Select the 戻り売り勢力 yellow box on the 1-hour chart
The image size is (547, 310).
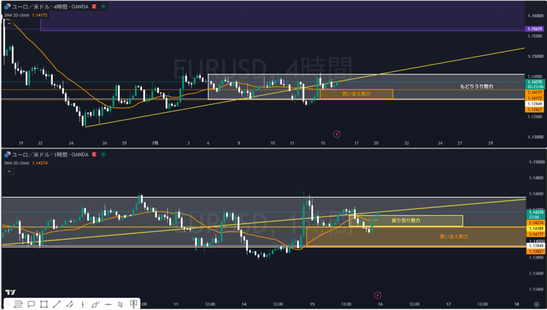click(x=406, y=221)
